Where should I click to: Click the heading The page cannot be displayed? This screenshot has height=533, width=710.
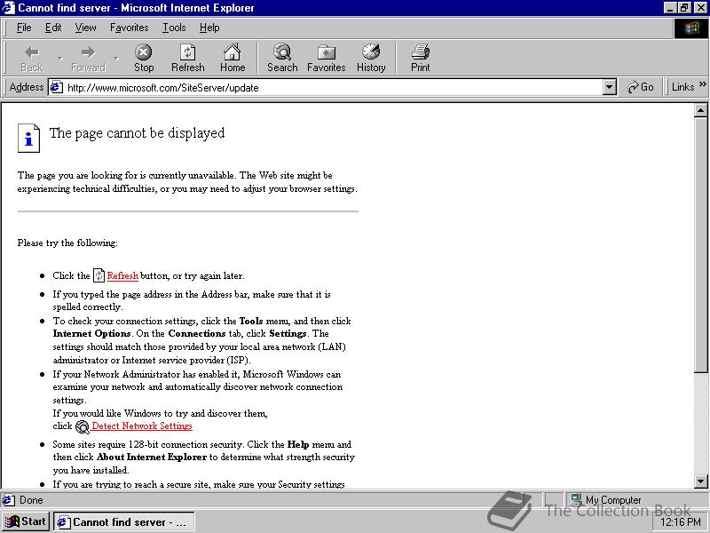click(138, 132)
